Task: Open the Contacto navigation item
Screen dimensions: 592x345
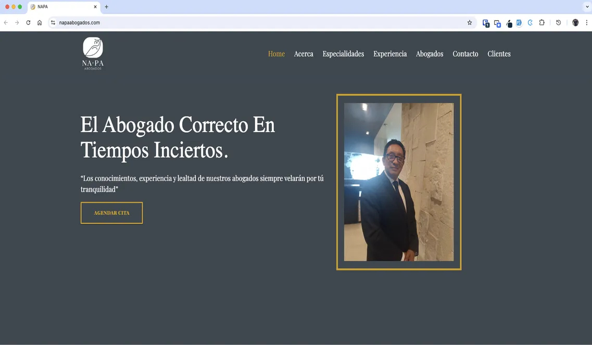Action: tap(465, 54)
